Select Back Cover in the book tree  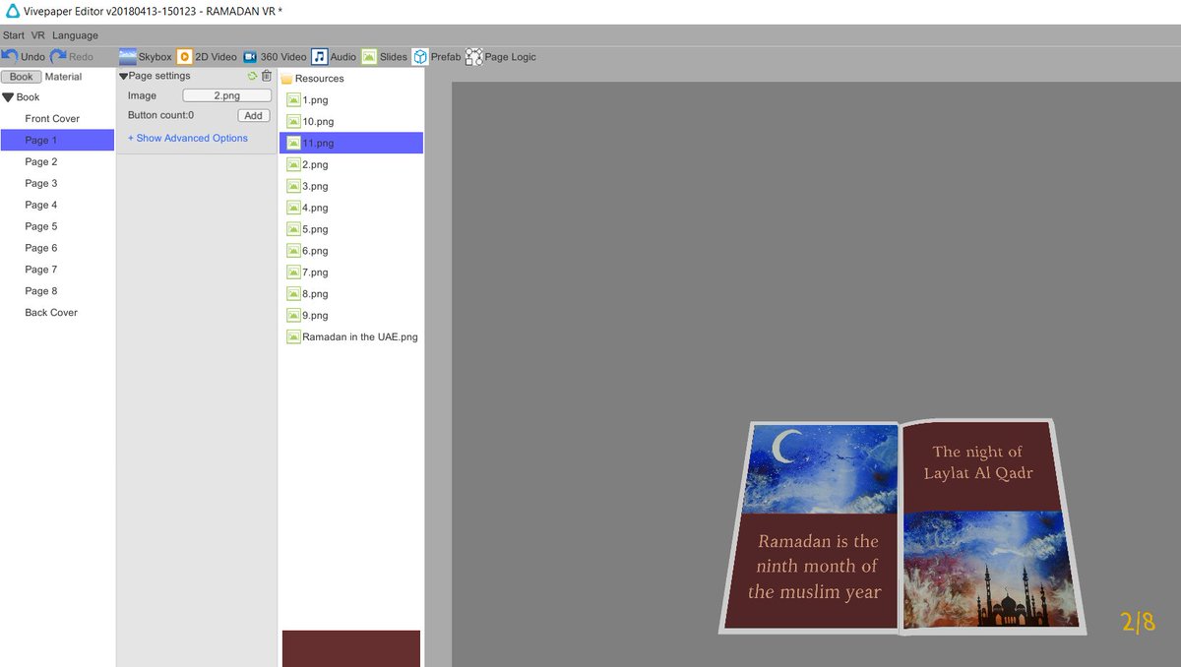pos(57,313)
